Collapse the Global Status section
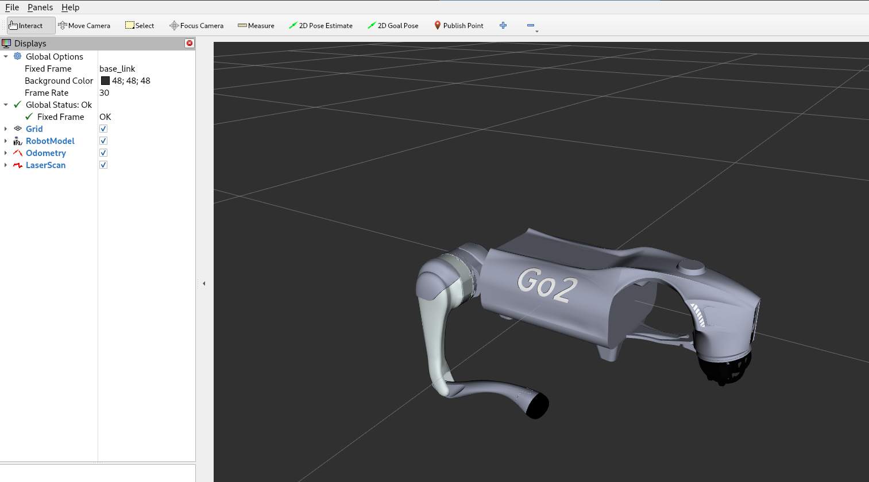Screen dimensions: 869x482 (x=6, y=104)
